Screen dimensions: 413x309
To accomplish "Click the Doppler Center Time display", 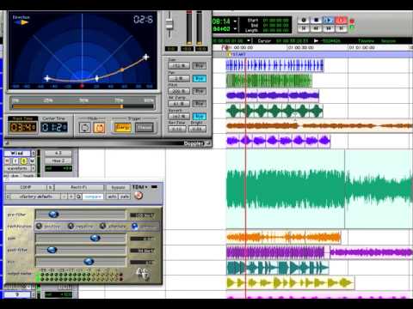I will tap(54, 127).
